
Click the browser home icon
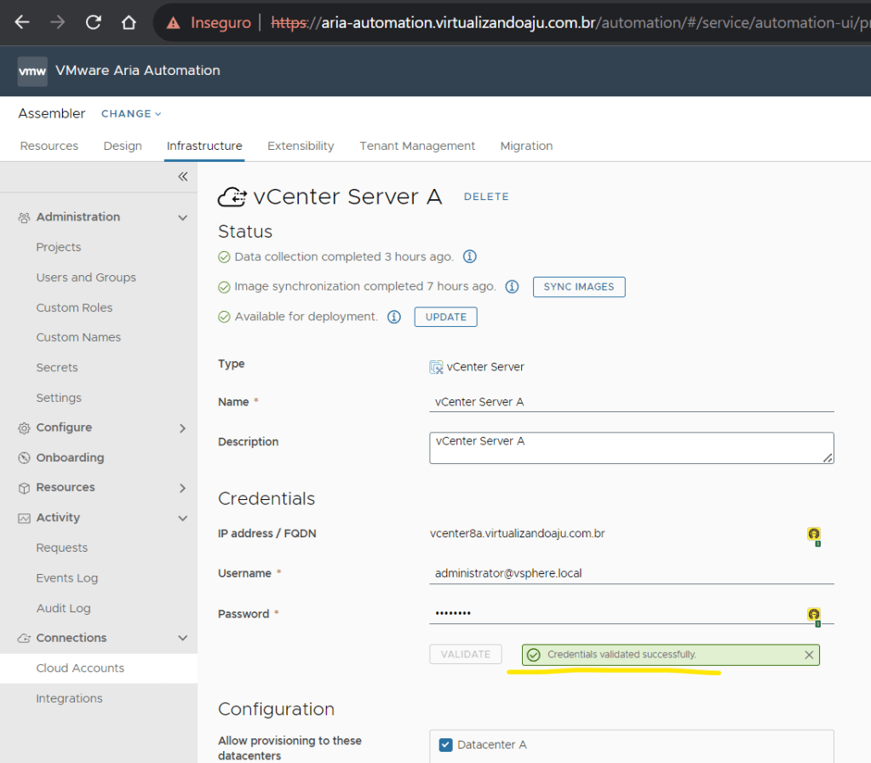click(129, 23)
